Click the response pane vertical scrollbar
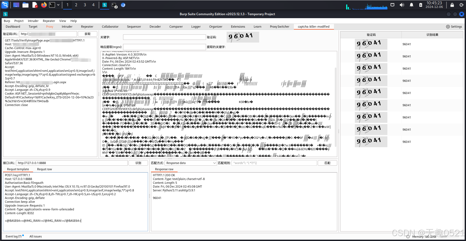 pyautogui.click(x=336, y=107)
